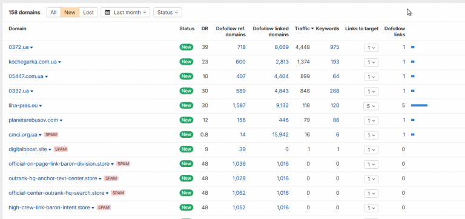Open the 15,942 dofollow linked domains value

tap(280, 134)
